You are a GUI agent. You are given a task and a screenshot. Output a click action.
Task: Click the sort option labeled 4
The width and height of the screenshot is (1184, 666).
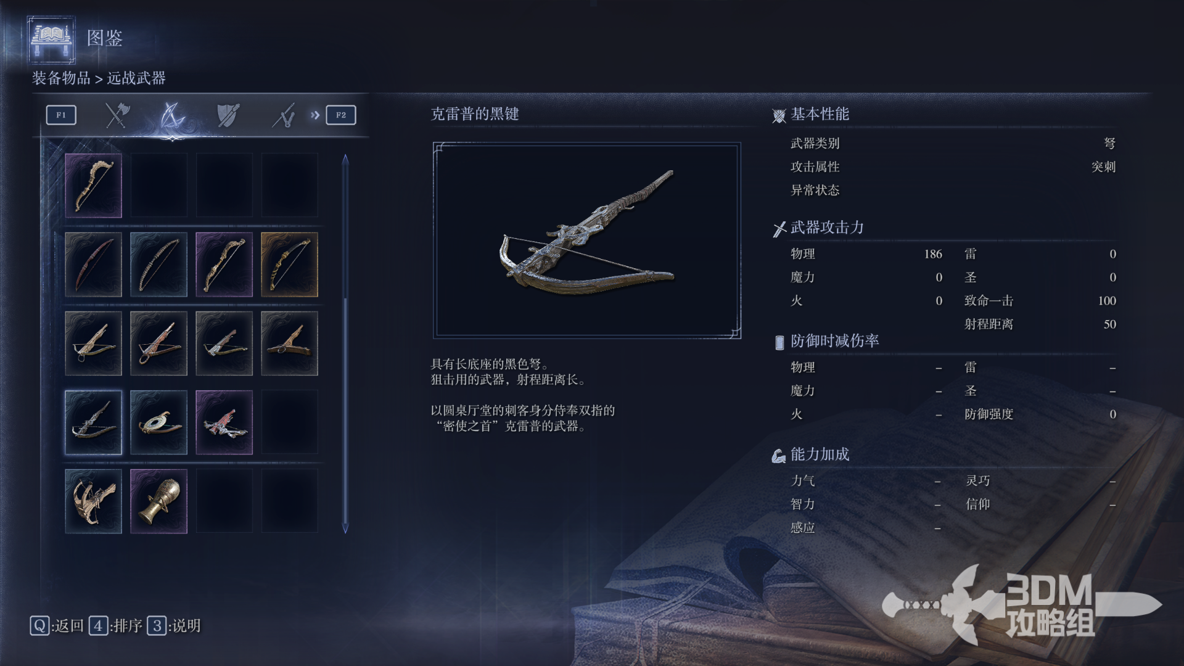(x=116, y=626)
